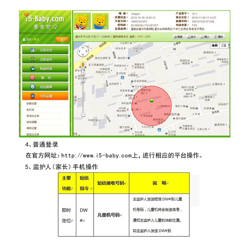Viewport: 249px width, 249px height.
Task: Click the i5-Baby.com logo
Action: (x=45, y=19)
